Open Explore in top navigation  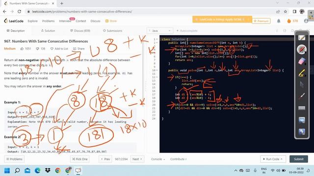(x=33, y=21)
